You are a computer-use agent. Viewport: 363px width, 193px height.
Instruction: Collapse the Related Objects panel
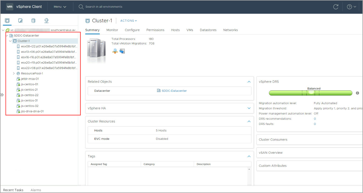click(249, 82)
